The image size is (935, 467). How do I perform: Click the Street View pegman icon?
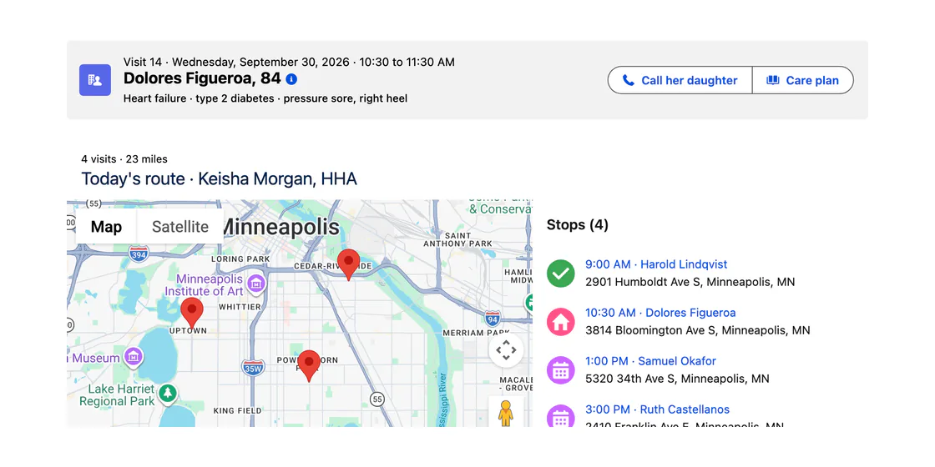coord(506,413)
